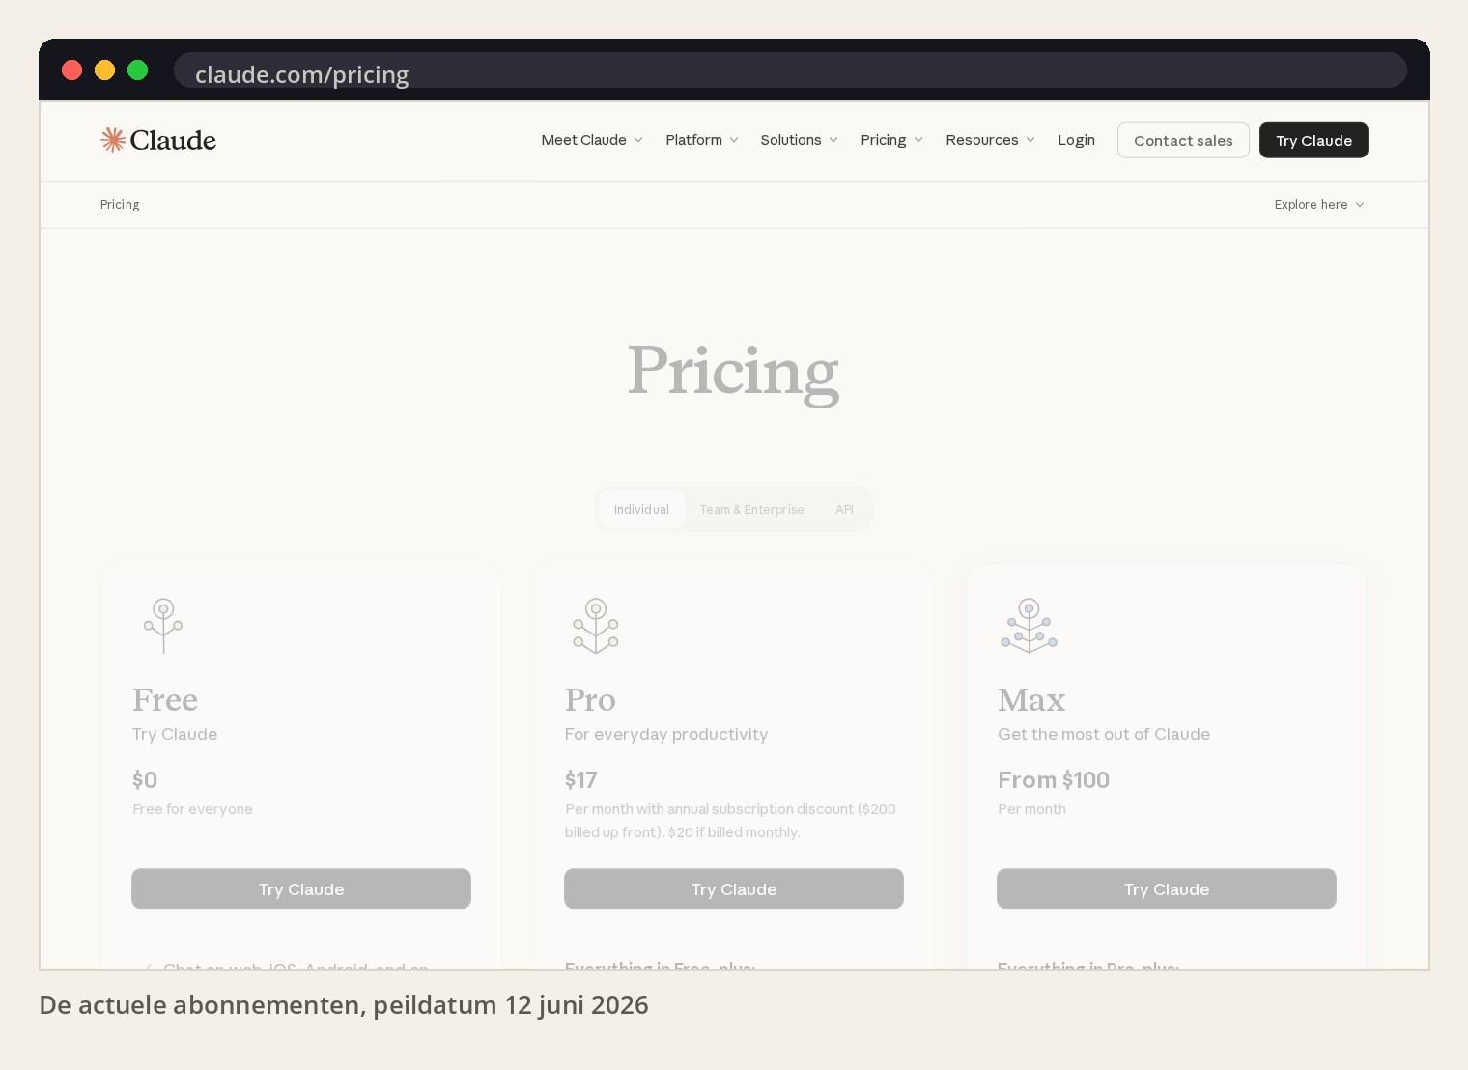1468x1070 pixels.
Task: Expand the Meet Claude menu chevron
Action: pos(638,140)
